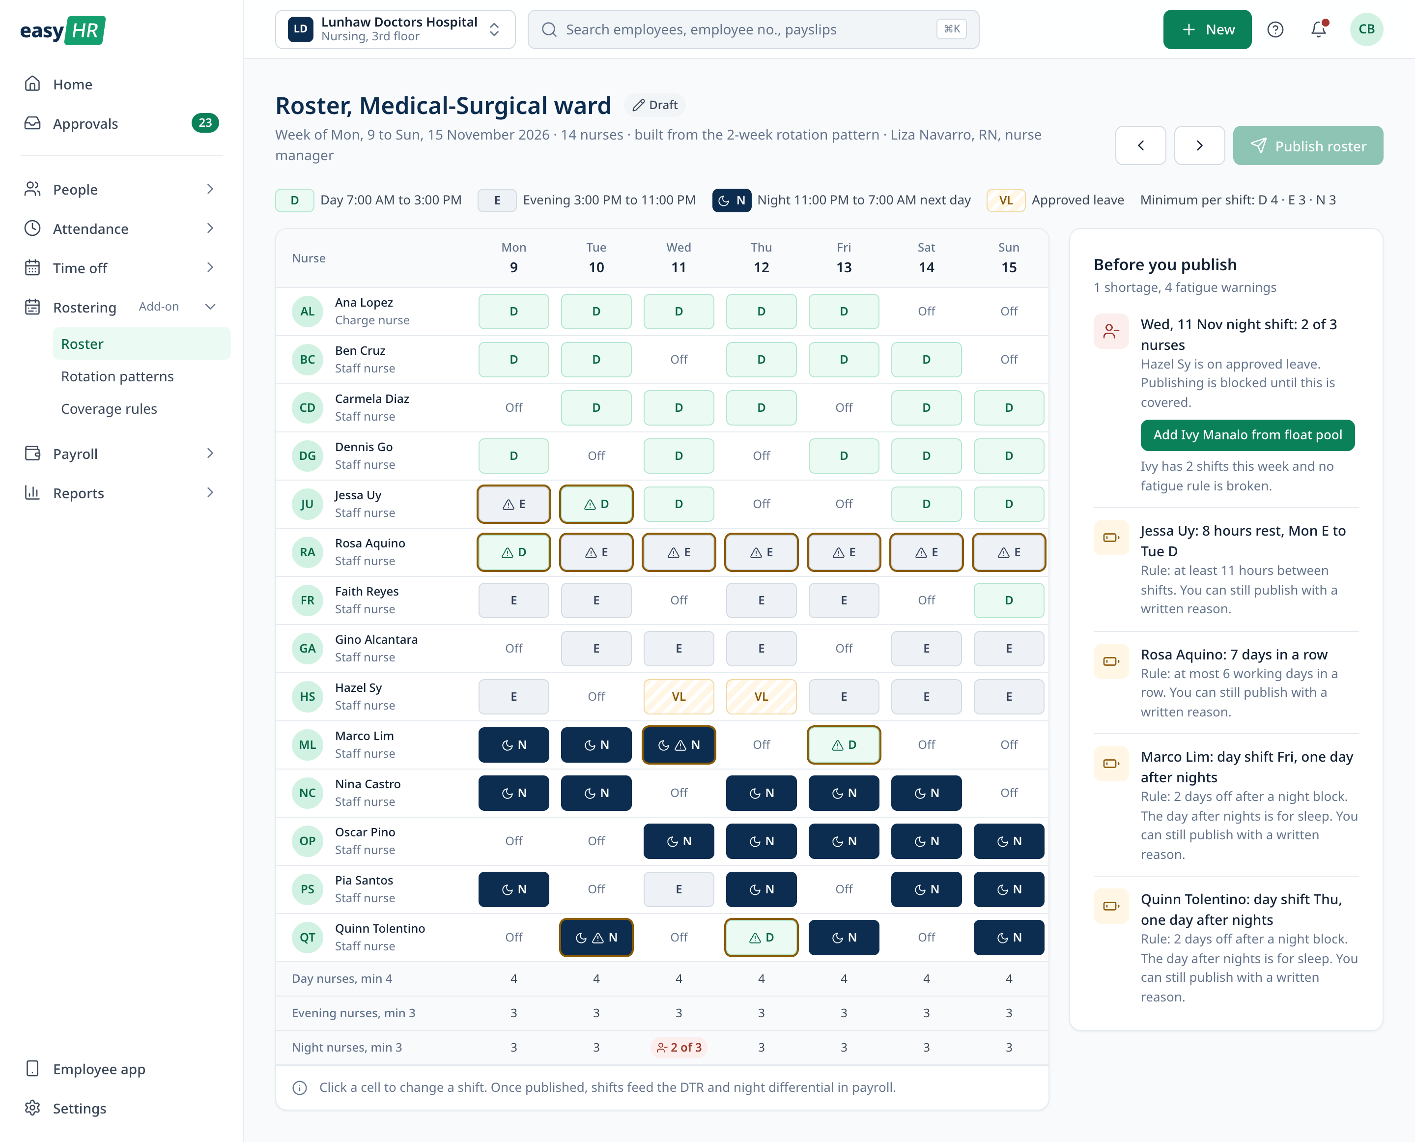1415x1142 pixels.
Task: Open Settings in sidebar
Action: pyautogui.click(x=122, y=1109)
